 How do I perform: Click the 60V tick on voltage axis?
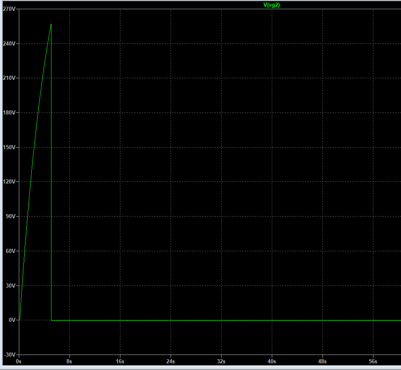(x=10, y=251)
